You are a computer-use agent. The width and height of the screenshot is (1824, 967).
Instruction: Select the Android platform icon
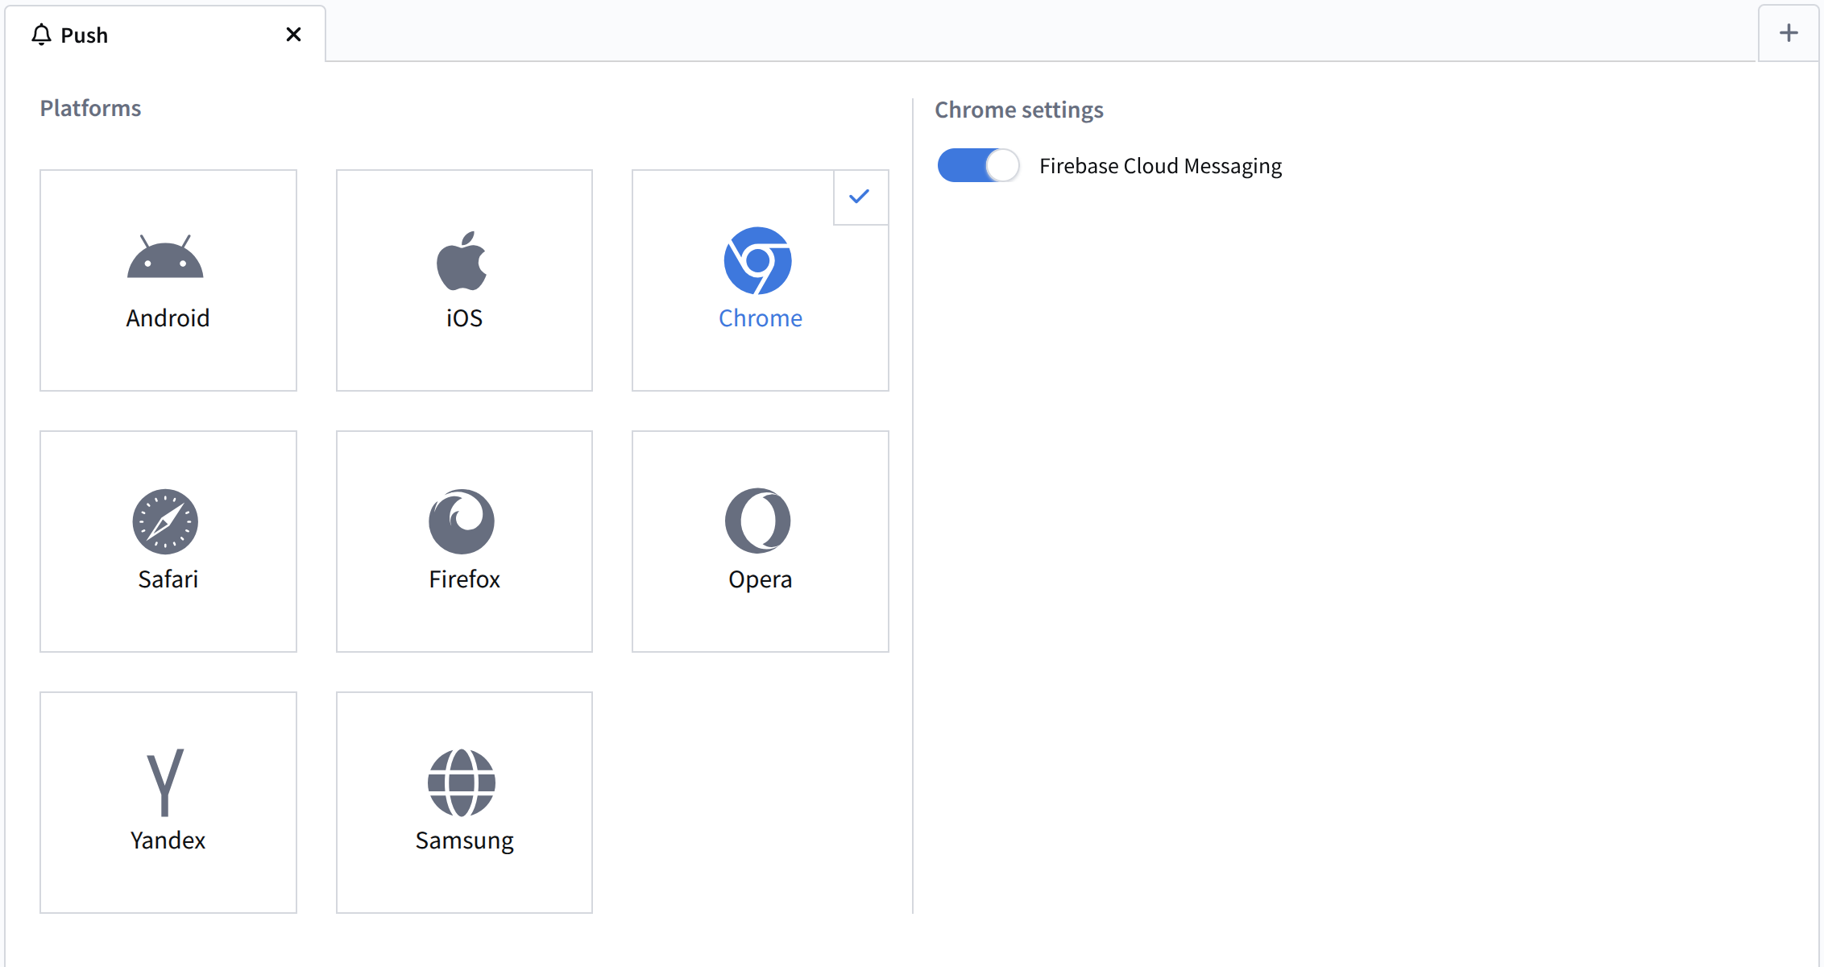[165, 256]
